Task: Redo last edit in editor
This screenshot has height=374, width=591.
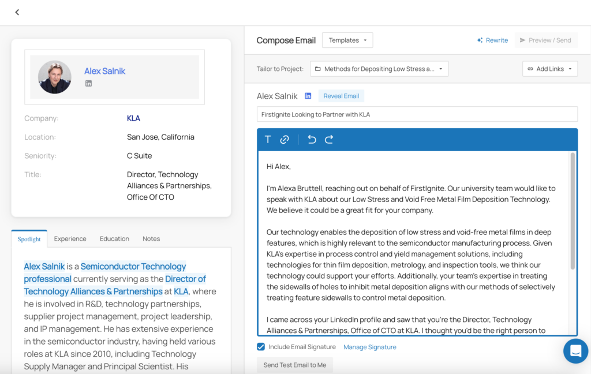Action: tap(329, 140)
